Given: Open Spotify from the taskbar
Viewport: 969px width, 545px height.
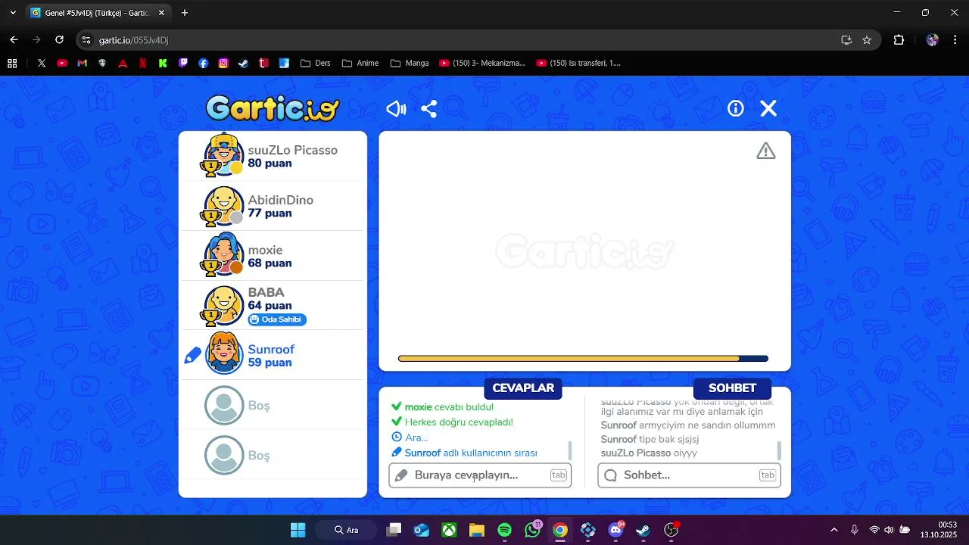Looking at the screenshot, I should coord(505,530).
